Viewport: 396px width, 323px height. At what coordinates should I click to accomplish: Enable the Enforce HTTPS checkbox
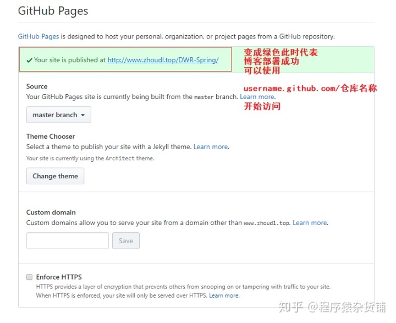coord(30,277)
